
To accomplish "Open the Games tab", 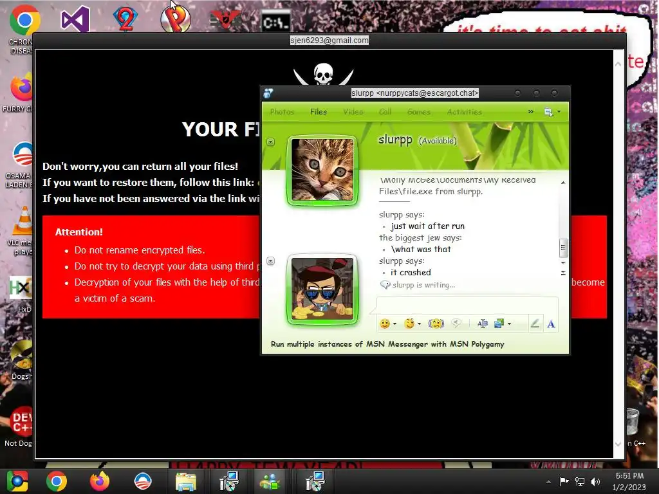I will [418, 112].
